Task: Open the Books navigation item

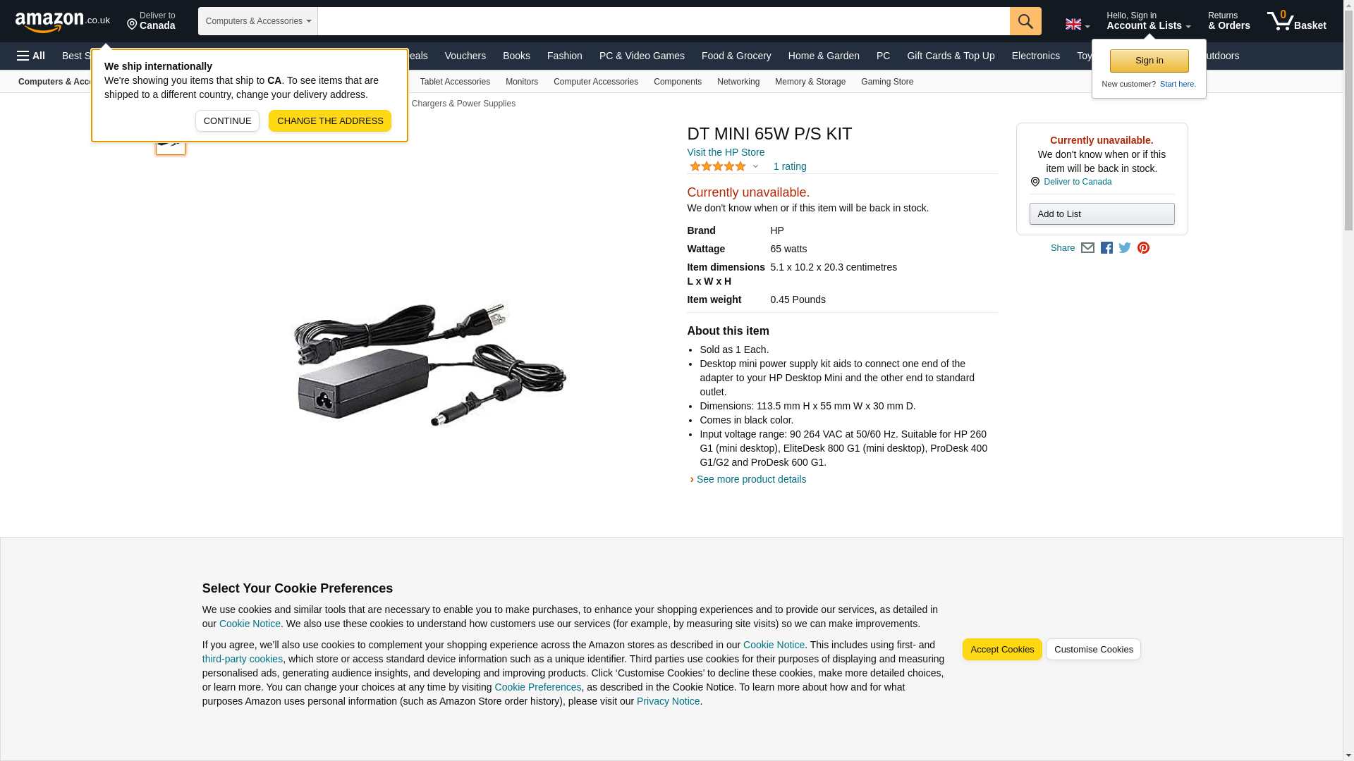Action: click(x=516, y=56)
